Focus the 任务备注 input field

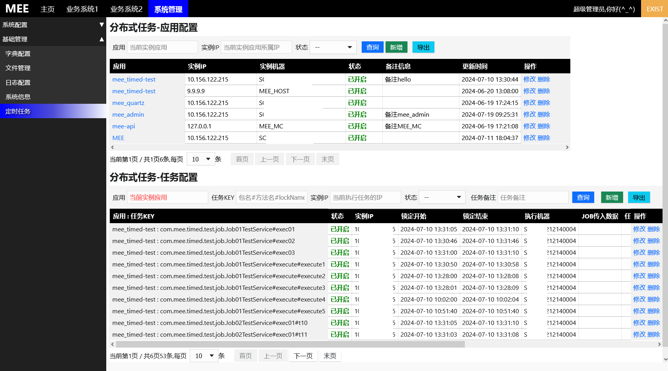coord(533,197)
